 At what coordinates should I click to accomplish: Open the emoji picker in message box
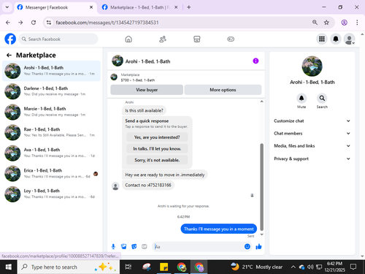click(247, 246)
